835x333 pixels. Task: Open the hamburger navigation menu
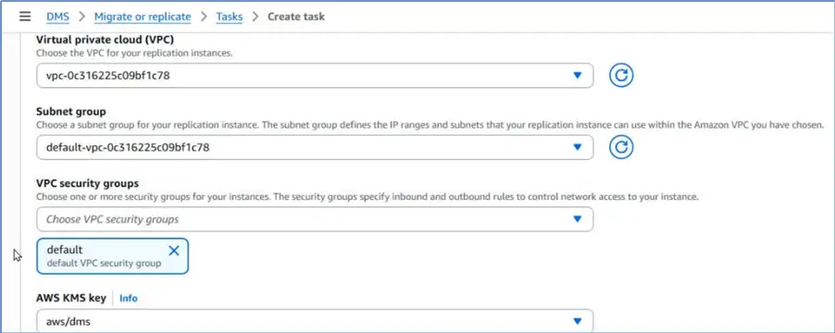click(25, 17)
